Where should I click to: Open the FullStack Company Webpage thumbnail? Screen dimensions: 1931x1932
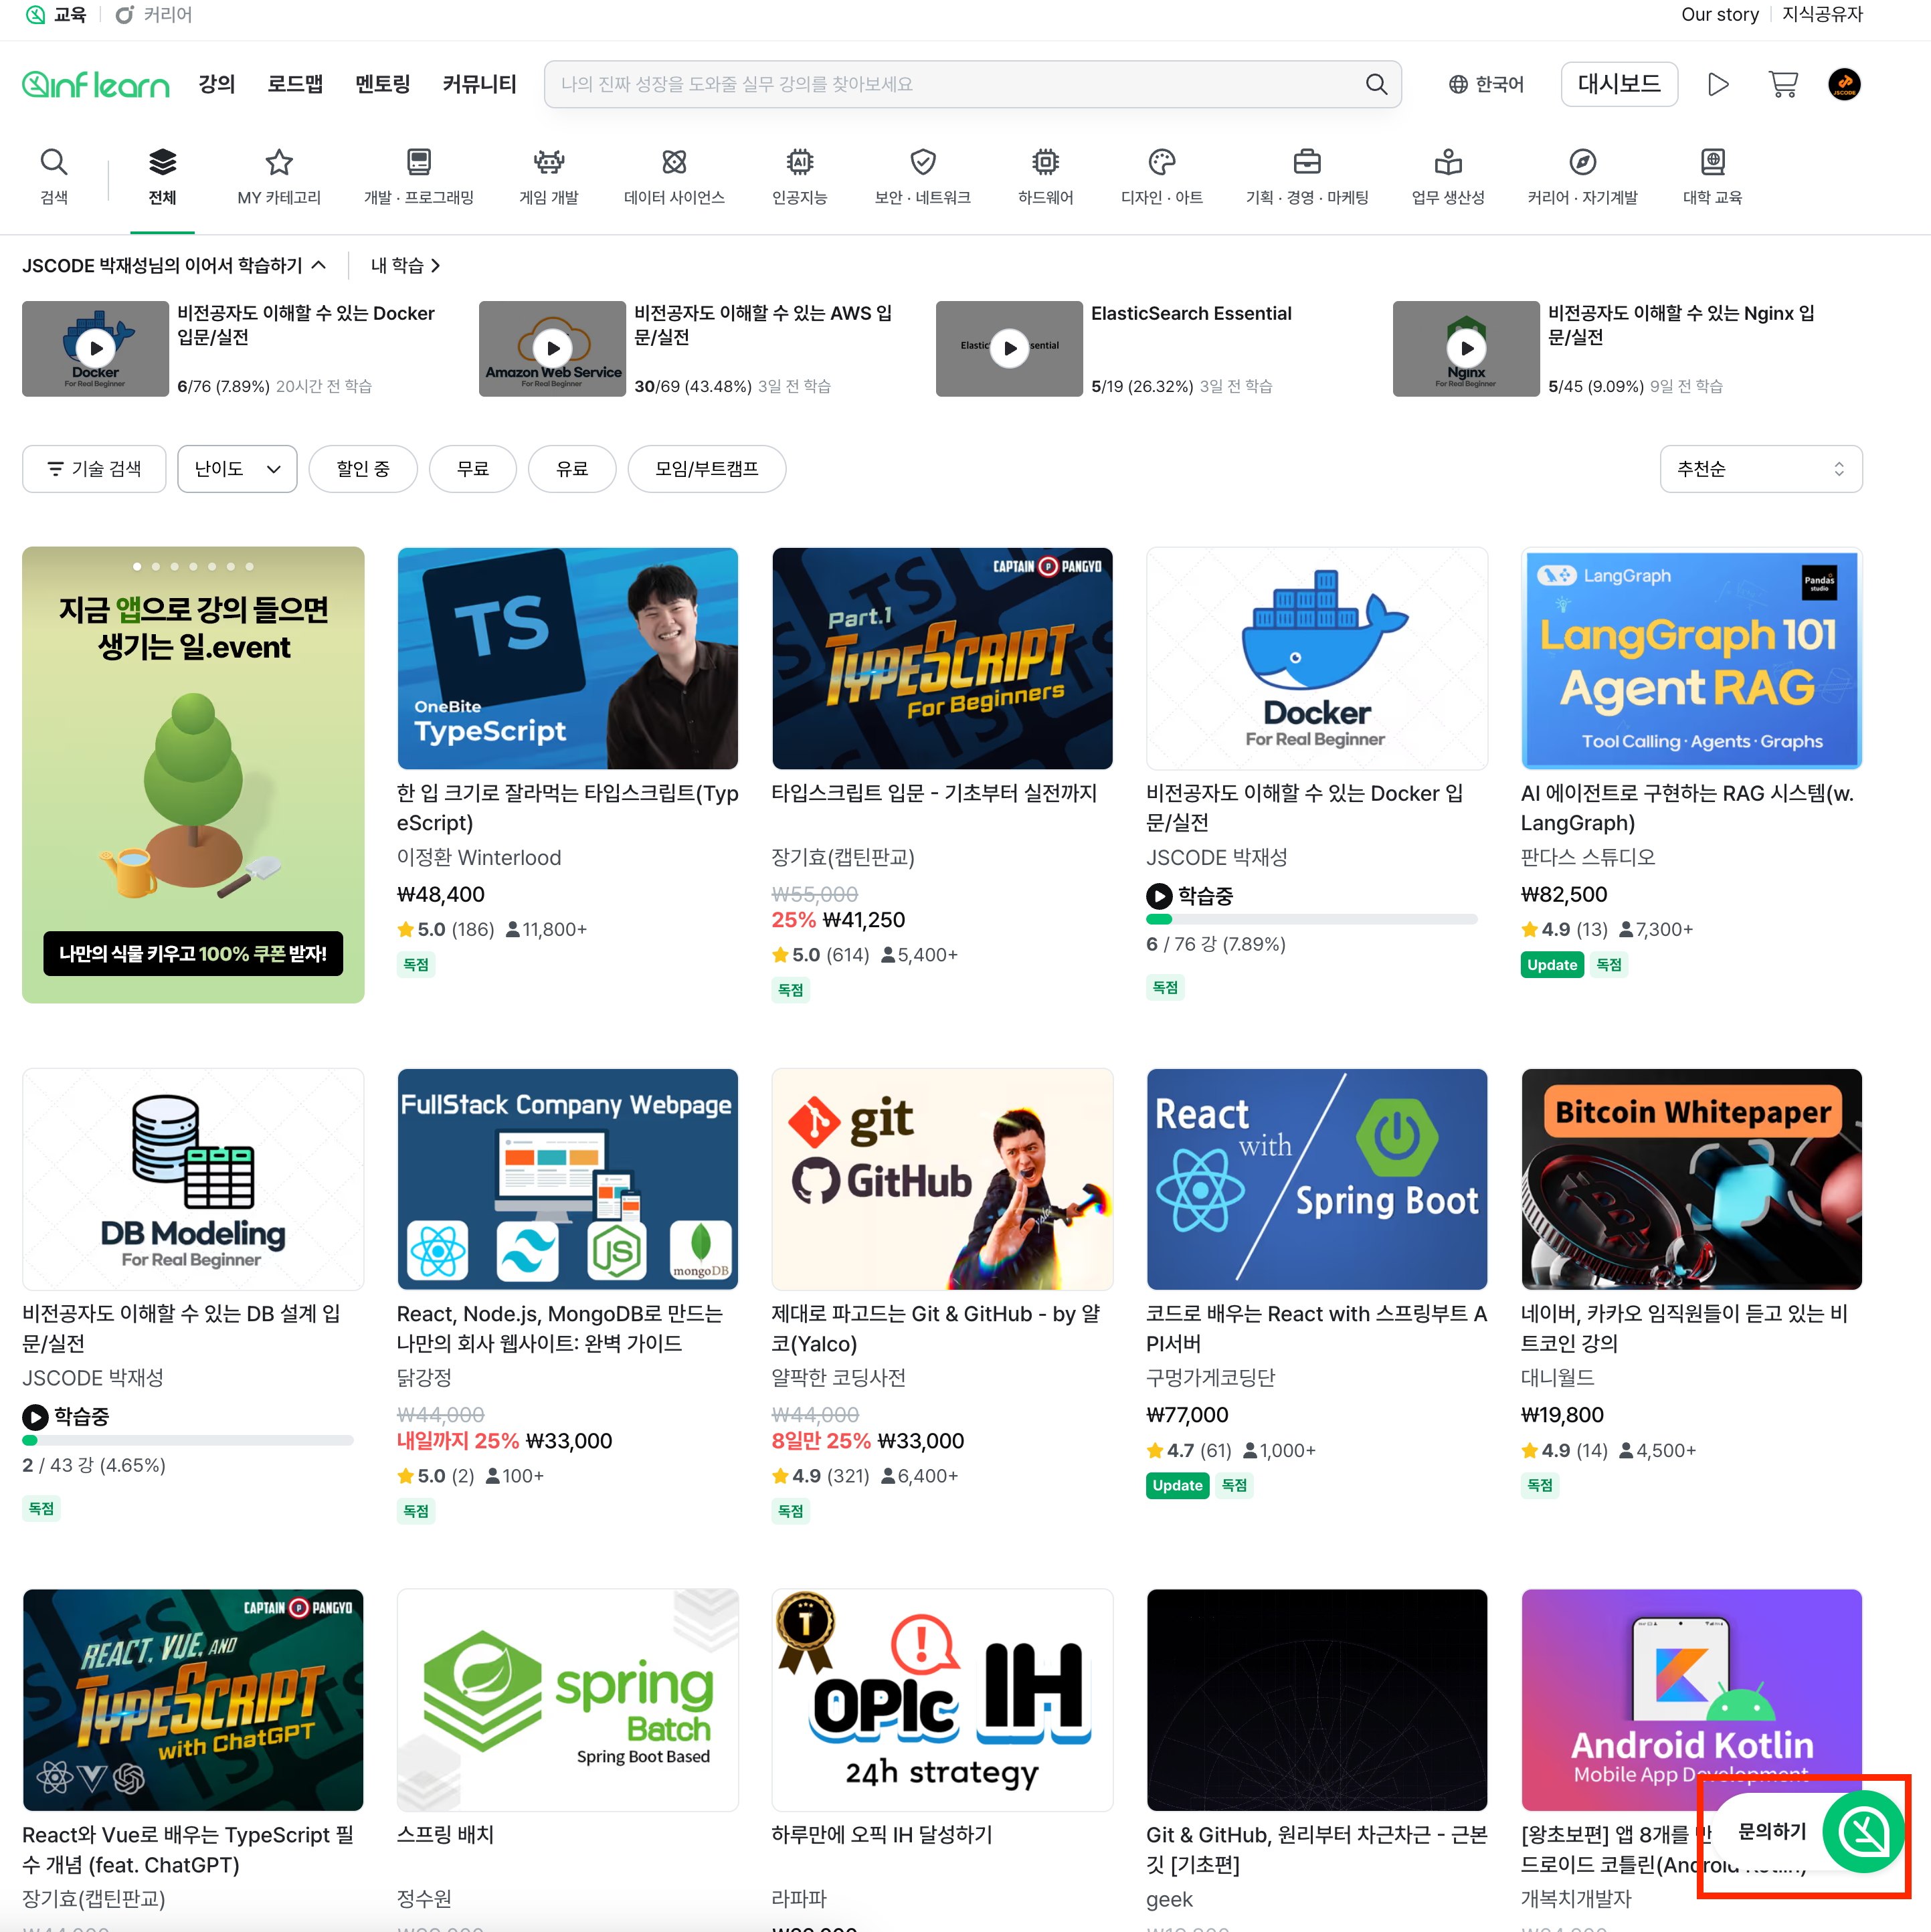pos(567,1179)
